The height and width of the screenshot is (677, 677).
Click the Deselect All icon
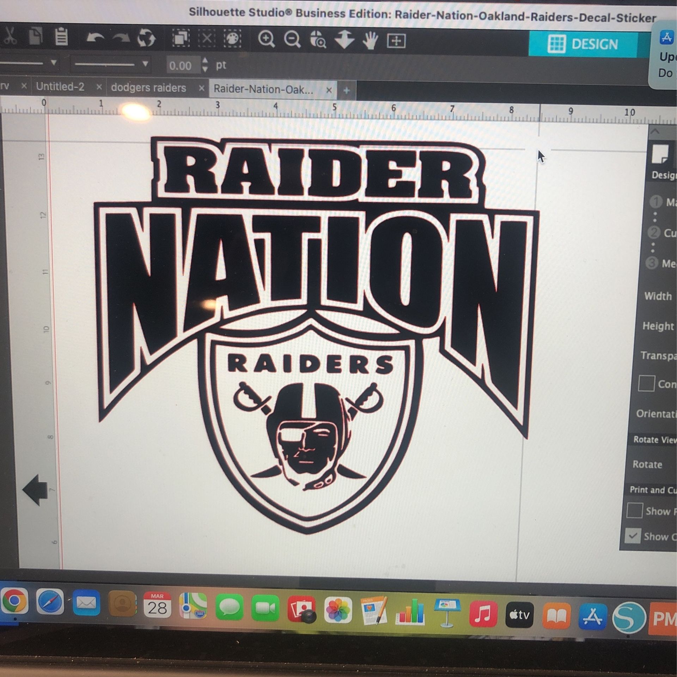pyautogui.click(x=207, y=38)
